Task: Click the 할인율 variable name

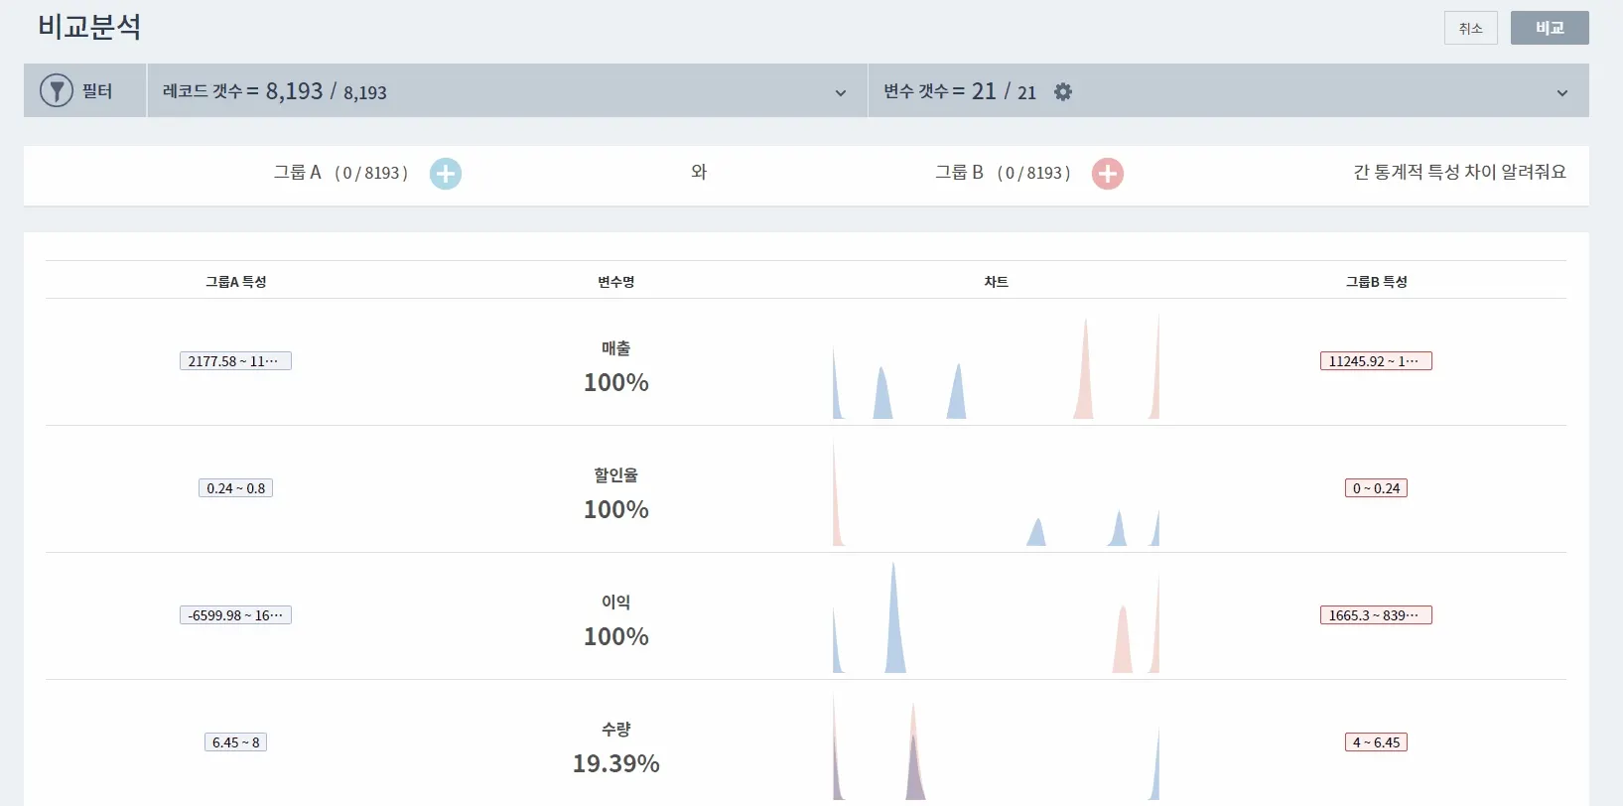Action: (x=616, y=475)
